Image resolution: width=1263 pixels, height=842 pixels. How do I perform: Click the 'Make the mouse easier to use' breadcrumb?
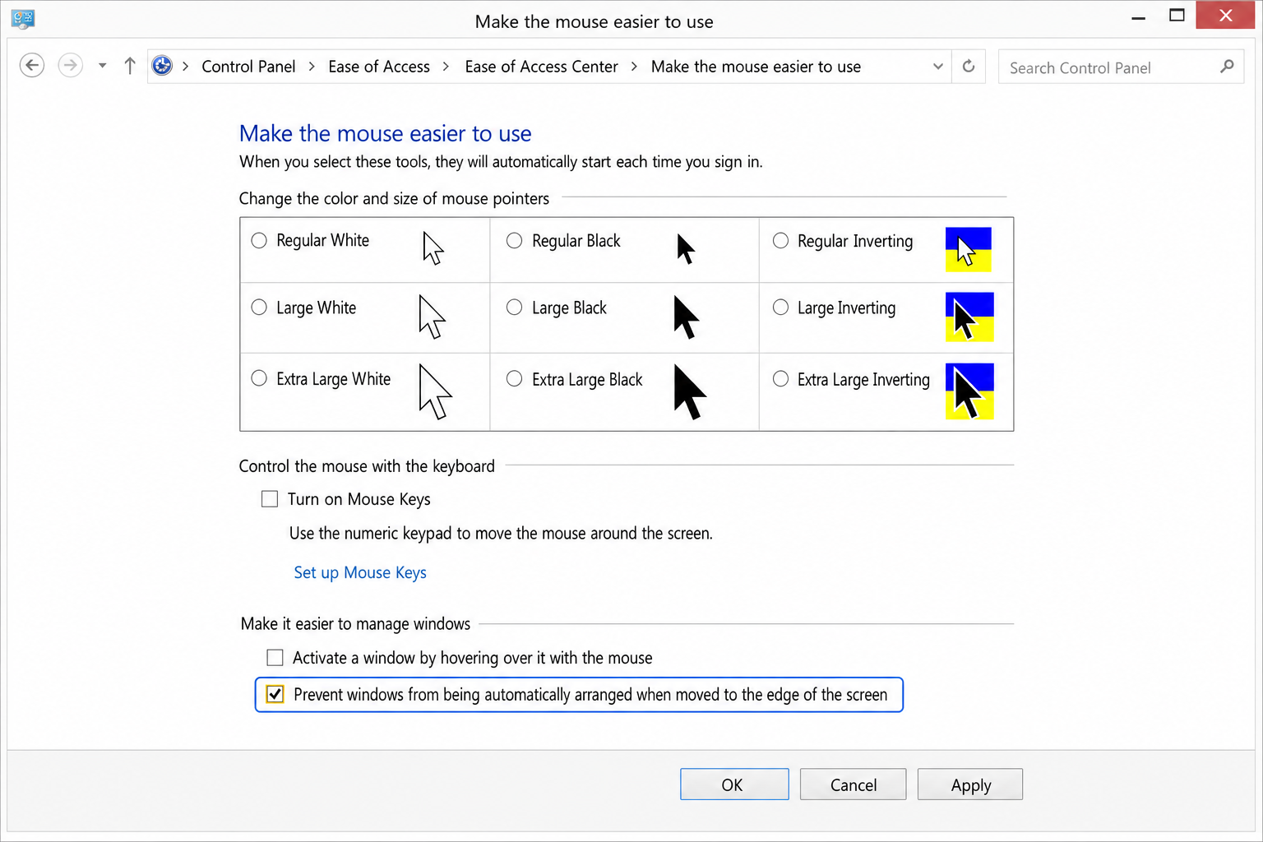point(756,67)
